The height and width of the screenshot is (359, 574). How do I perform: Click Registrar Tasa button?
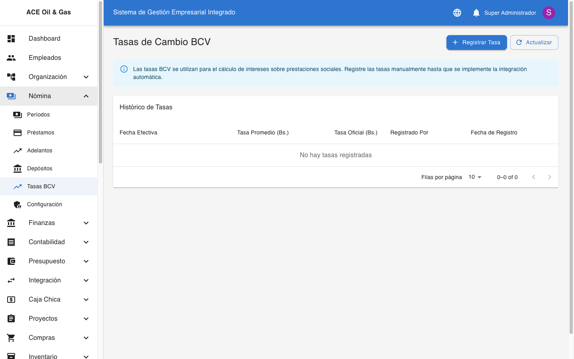click(476, 43)
